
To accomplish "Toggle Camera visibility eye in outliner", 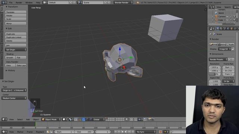I will (x=227, y=16).
